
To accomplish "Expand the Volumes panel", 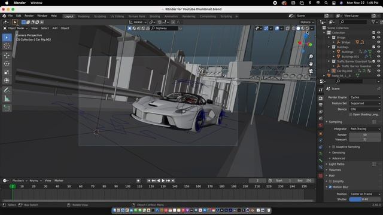I will (335, 170).
